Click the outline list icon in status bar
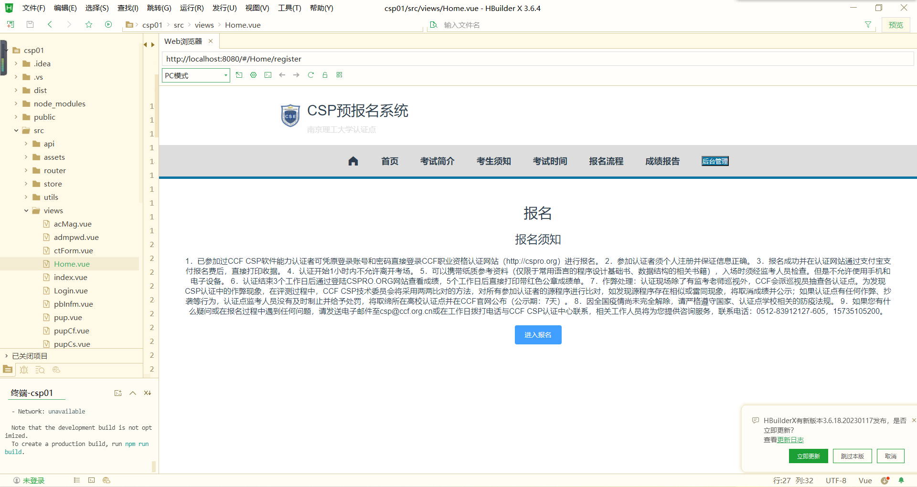 (77, 480)
